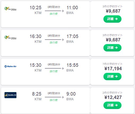The image size is (135, 114).
Task: Open details for the ¥12,427 Buddha Air flight
Action: (112, 105)
